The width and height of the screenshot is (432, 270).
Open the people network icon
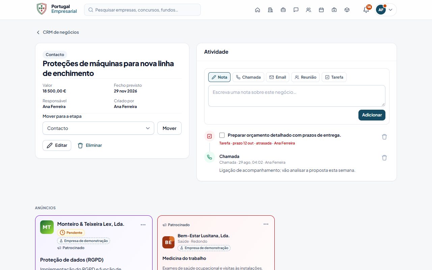pos(308,10)
